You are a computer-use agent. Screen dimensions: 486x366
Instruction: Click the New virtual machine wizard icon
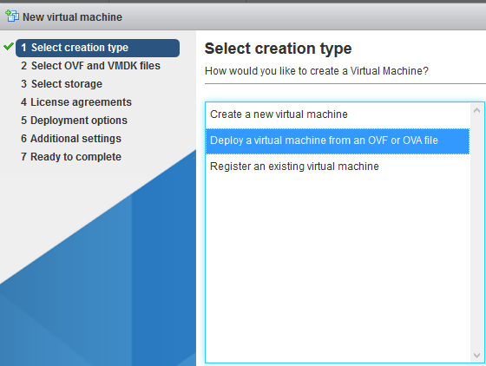click(12, 16)
